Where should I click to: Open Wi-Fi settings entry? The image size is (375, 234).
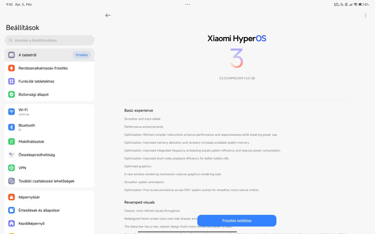(50, 111)
